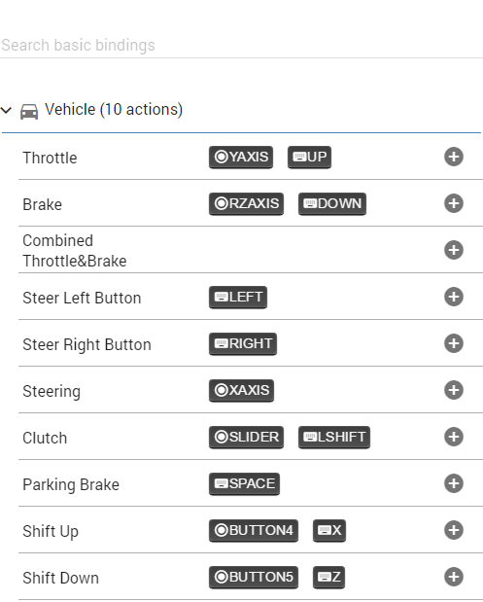Image resolution: width=483 pixels, height=602 pixels.
Task: Edit the SPACE parking brake binding
Action: [x=244, y=483]
